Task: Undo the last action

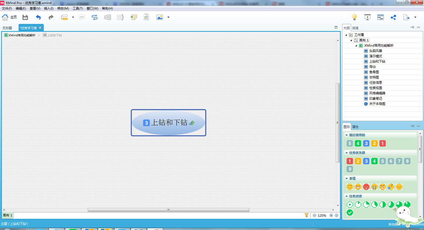Action: point(38,17)
